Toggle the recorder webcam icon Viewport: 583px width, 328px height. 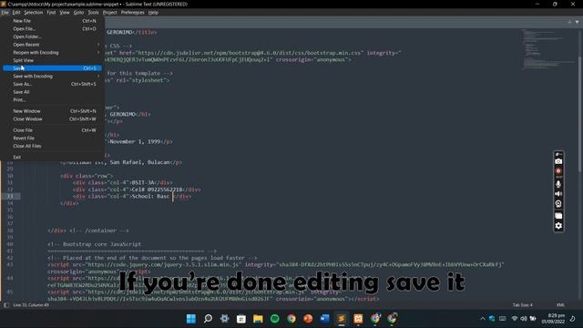tap(558, 204)
